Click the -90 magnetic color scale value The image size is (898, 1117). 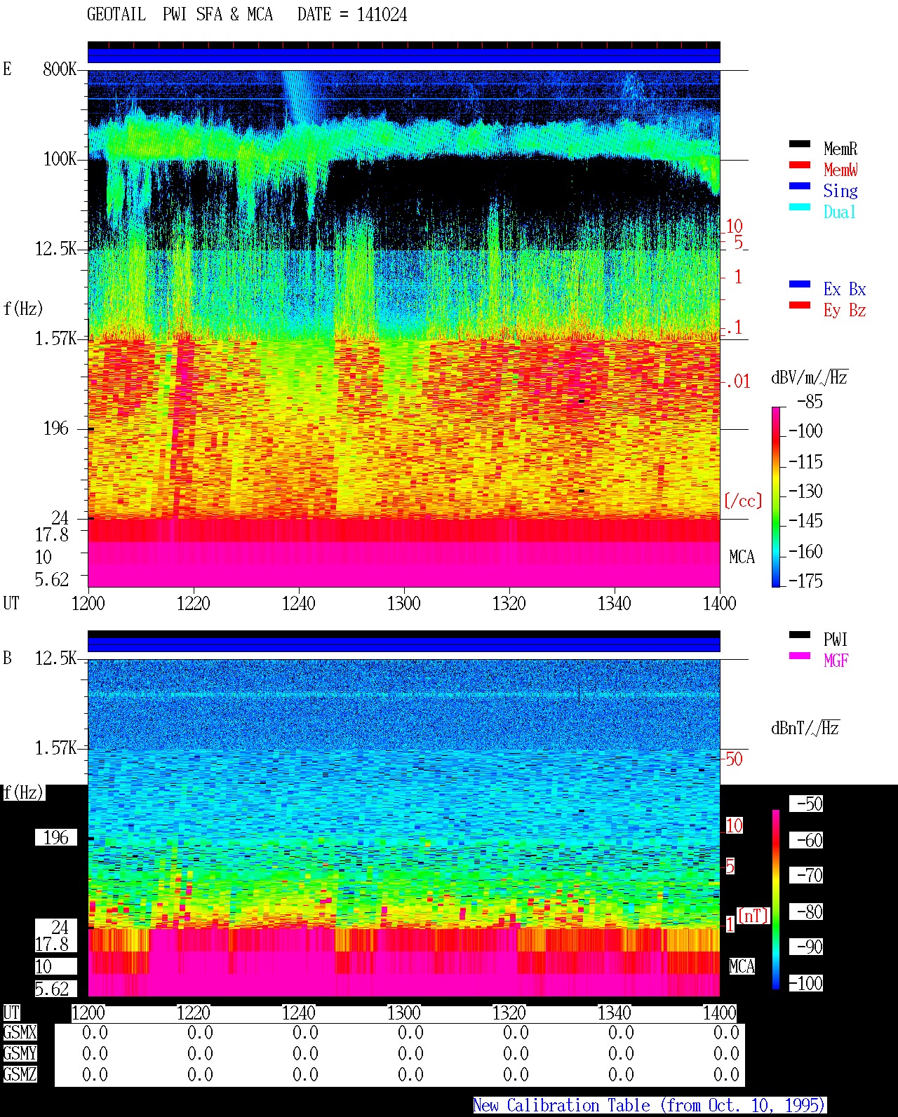pyautogui.click(x=806, y=947)
